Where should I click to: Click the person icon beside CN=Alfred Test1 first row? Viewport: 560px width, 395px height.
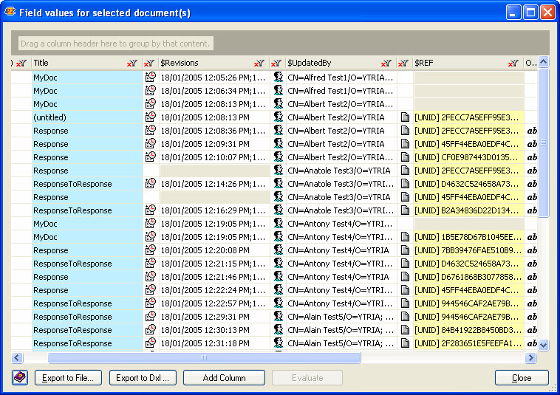pyautogui.click(x=279, y=78)
